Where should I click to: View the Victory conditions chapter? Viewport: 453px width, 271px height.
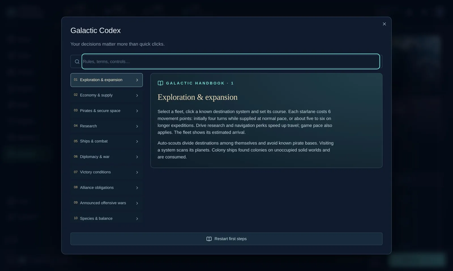[106, 172]
